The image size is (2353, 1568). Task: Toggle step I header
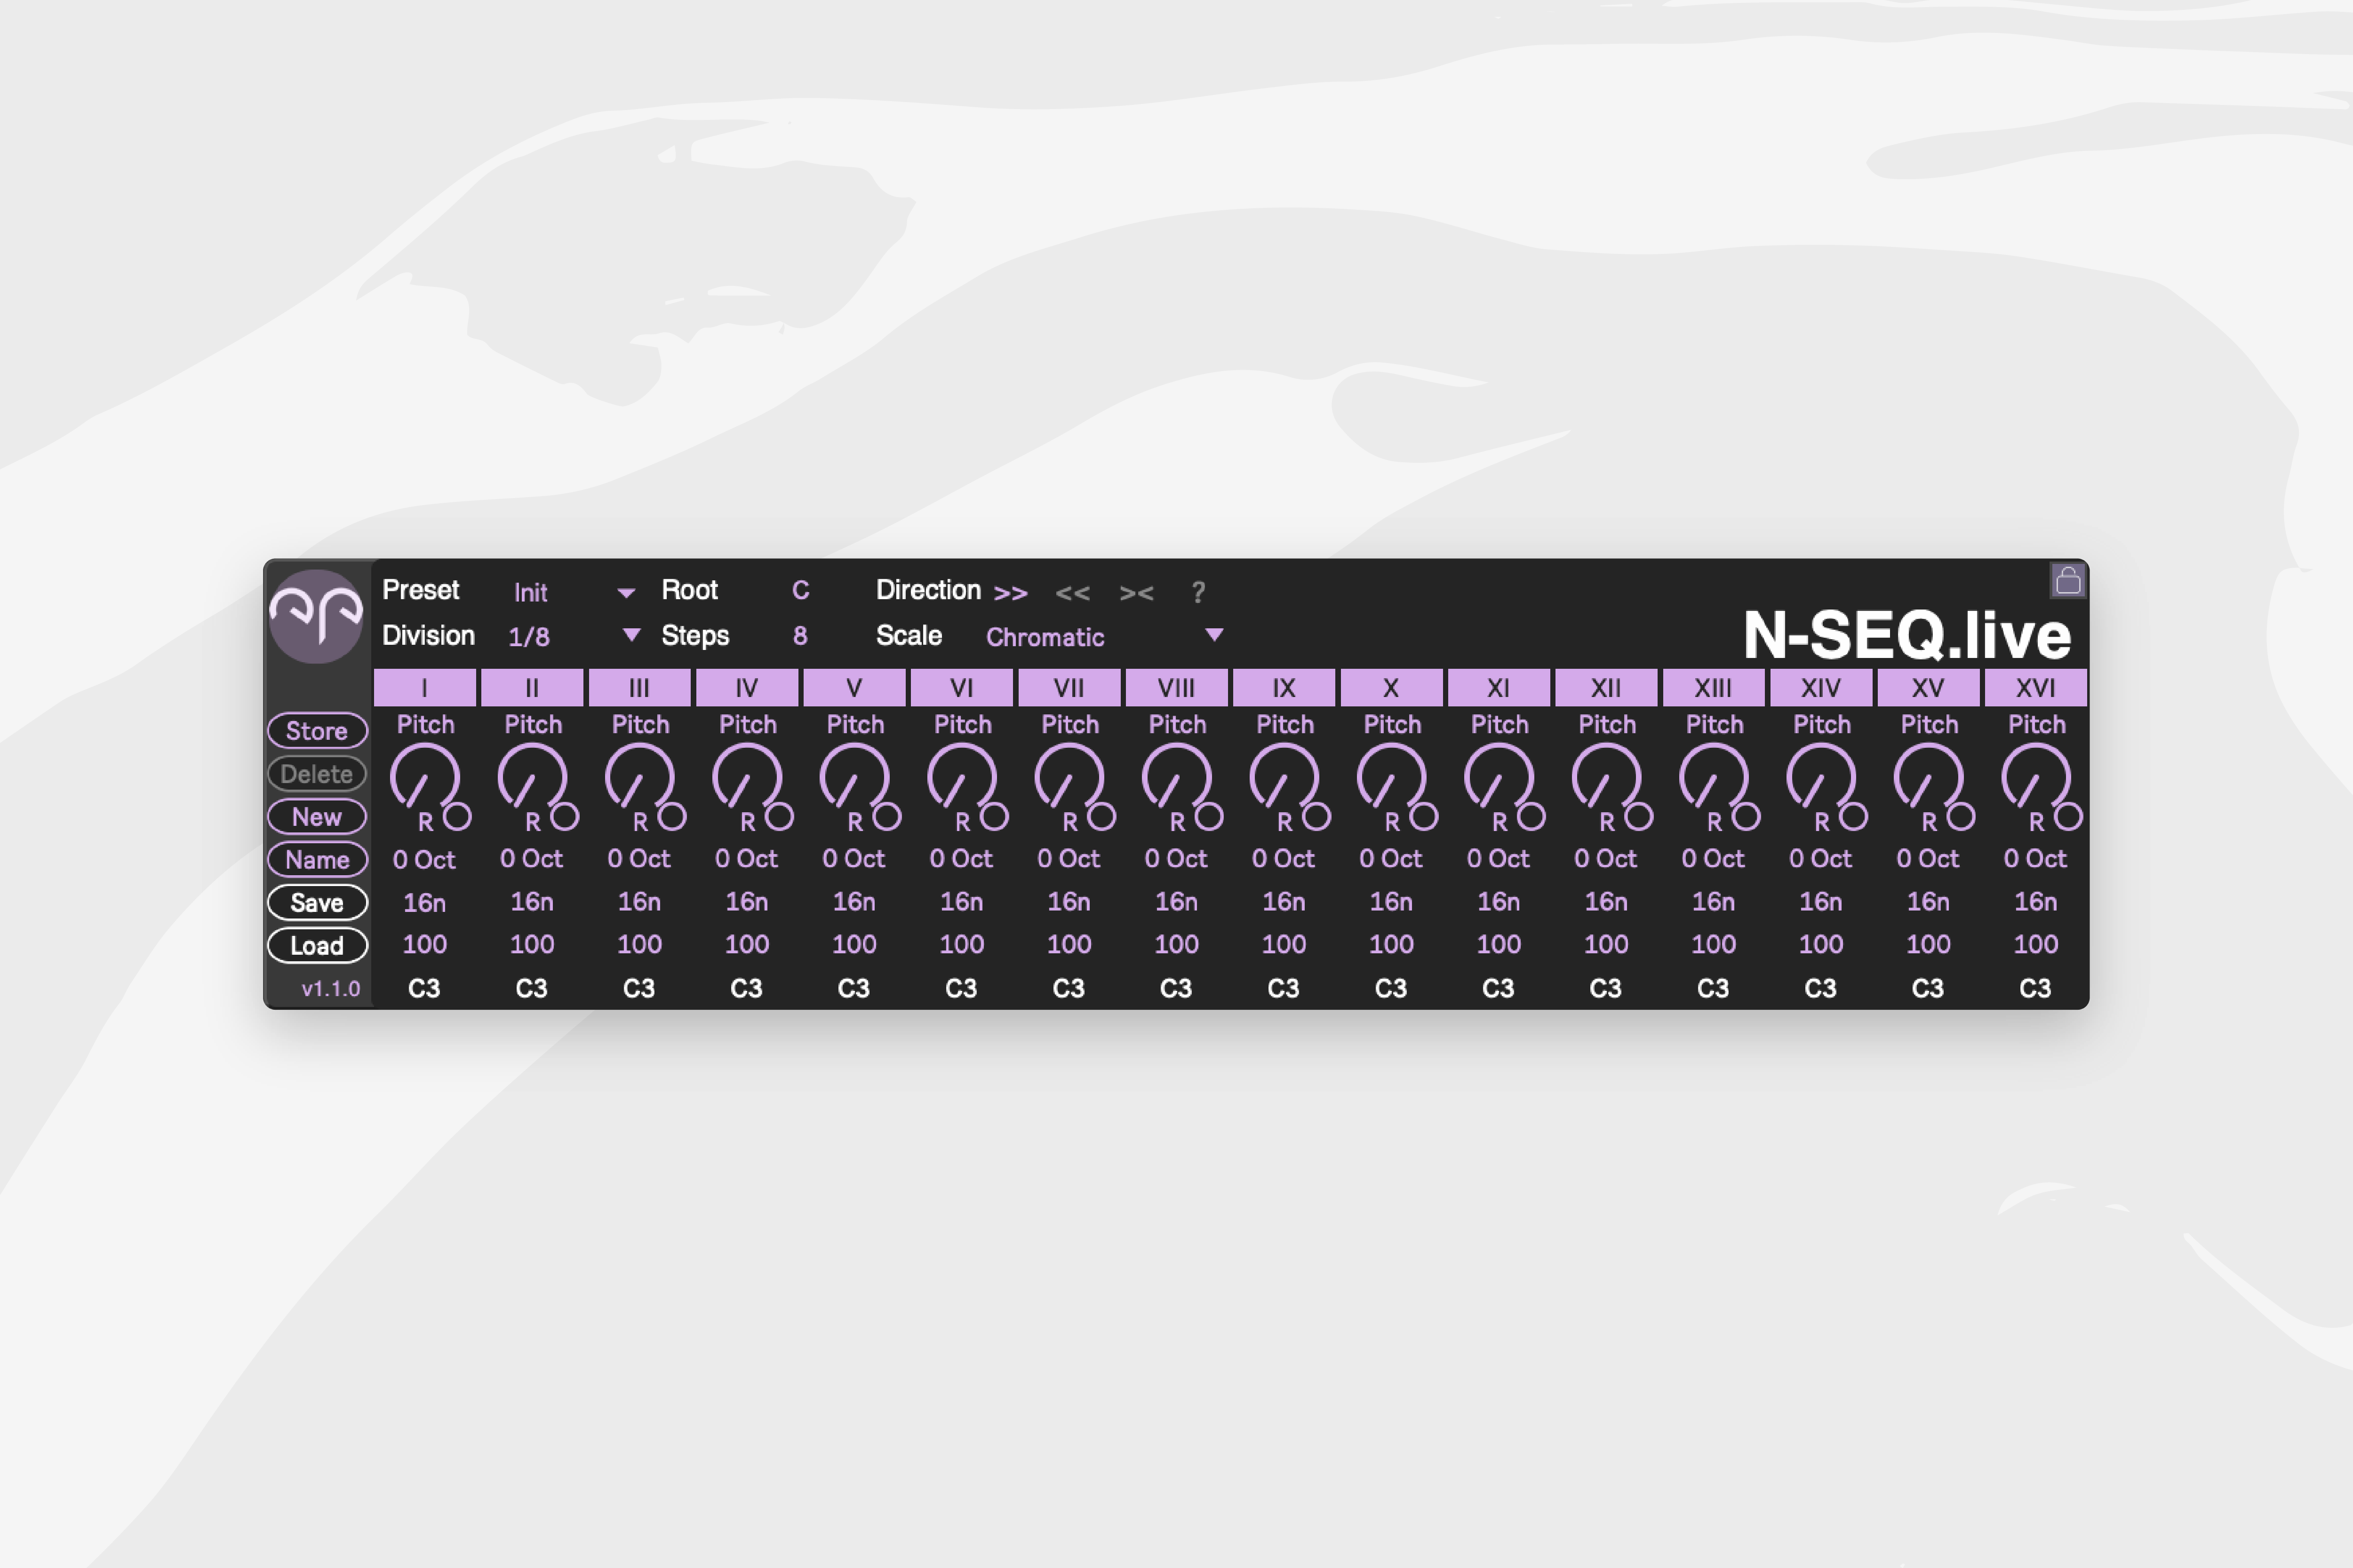[x=424, y=688]
